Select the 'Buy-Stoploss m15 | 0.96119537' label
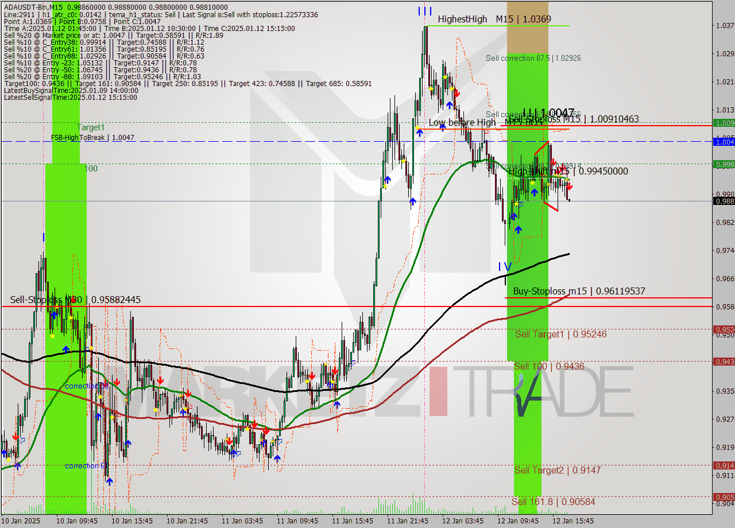This screenshot has height=528, width=735. [x=579, y=291]
